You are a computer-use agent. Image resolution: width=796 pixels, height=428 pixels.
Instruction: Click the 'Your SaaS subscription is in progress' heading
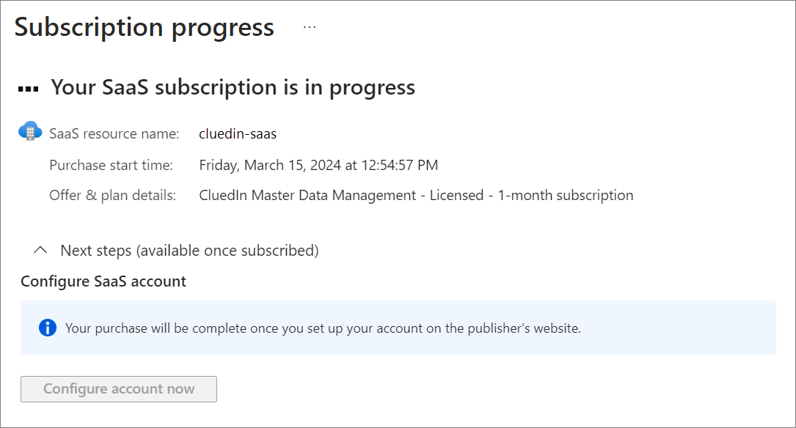tap(233, 88)
